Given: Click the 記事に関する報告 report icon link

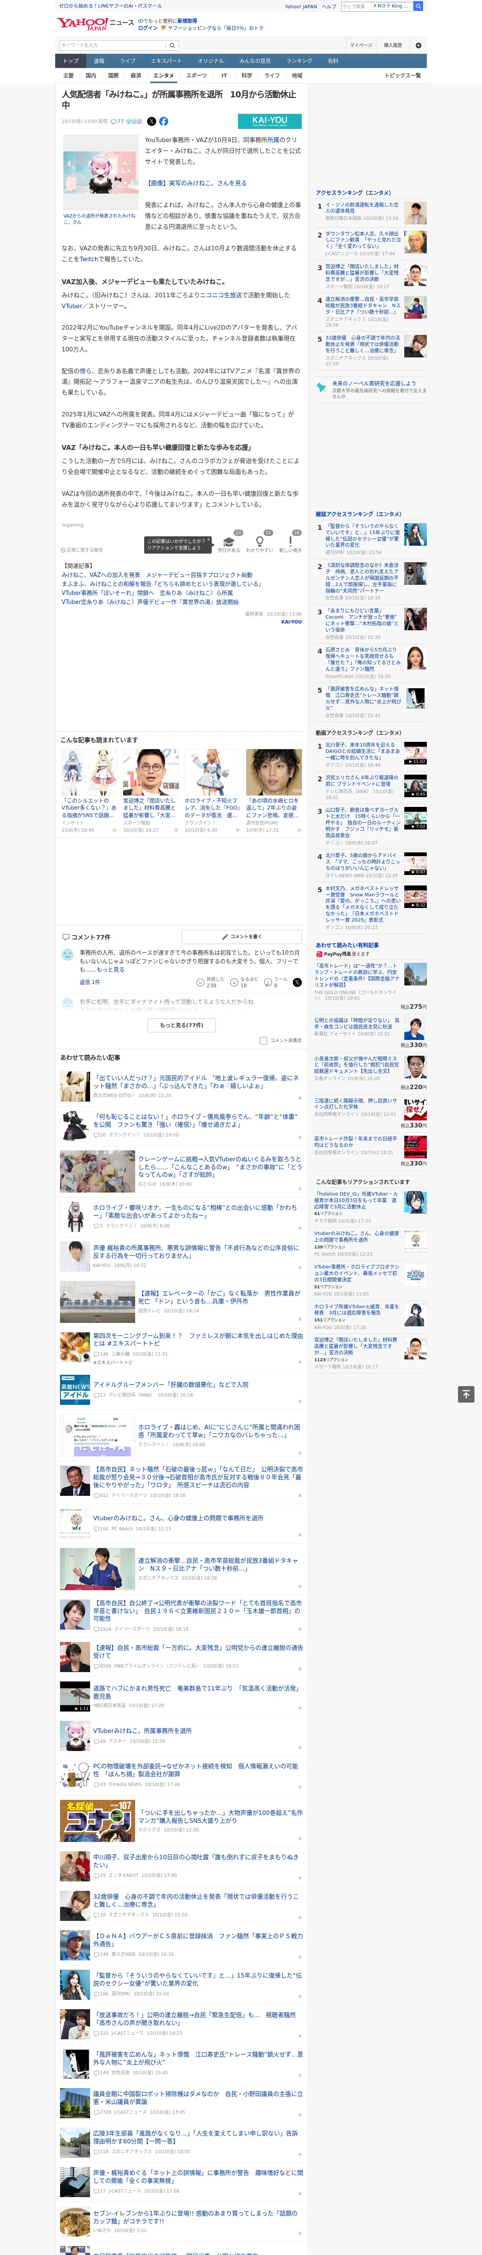Looking at the screenshot, I should tap(82, 550).
